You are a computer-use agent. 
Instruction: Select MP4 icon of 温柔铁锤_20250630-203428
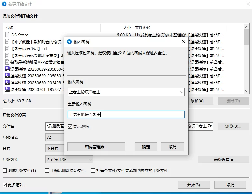pyautogui.click(x=7, y=83)
